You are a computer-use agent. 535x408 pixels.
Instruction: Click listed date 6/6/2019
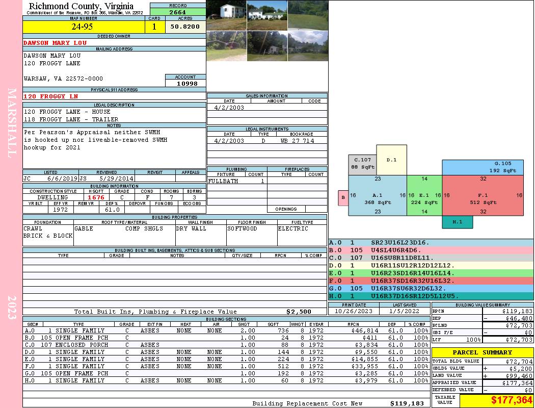(x=63, y=178)
